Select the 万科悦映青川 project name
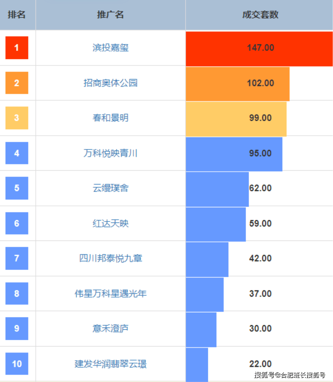Image resolution: width=333 pixels, height=382 pixels. click(110, 153)
